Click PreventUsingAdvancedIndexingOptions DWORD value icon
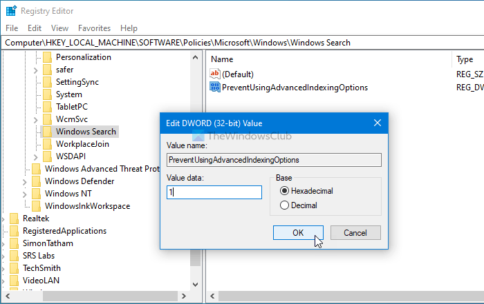 point(215,87)
